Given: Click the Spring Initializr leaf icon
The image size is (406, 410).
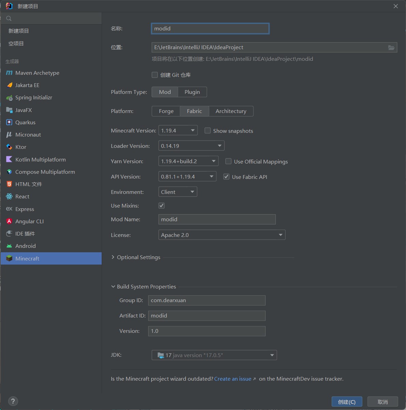Looking at the screenshot, I should click(x=9, y=98).
